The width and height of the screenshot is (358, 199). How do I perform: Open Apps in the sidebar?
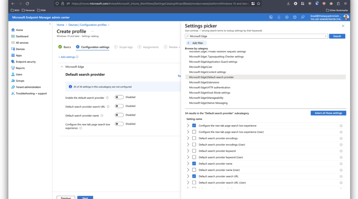19,55
